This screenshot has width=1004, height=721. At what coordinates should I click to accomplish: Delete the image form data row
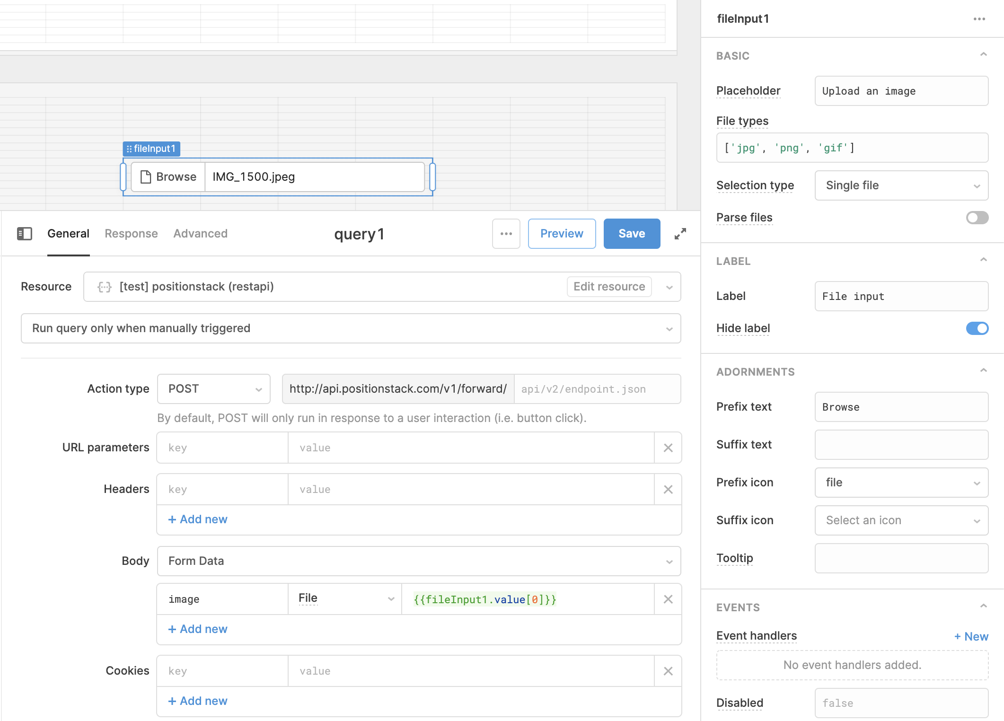668,599
